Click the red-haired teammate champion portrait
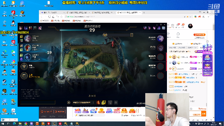This screenshot has height=126, width=224. [28, 48]
